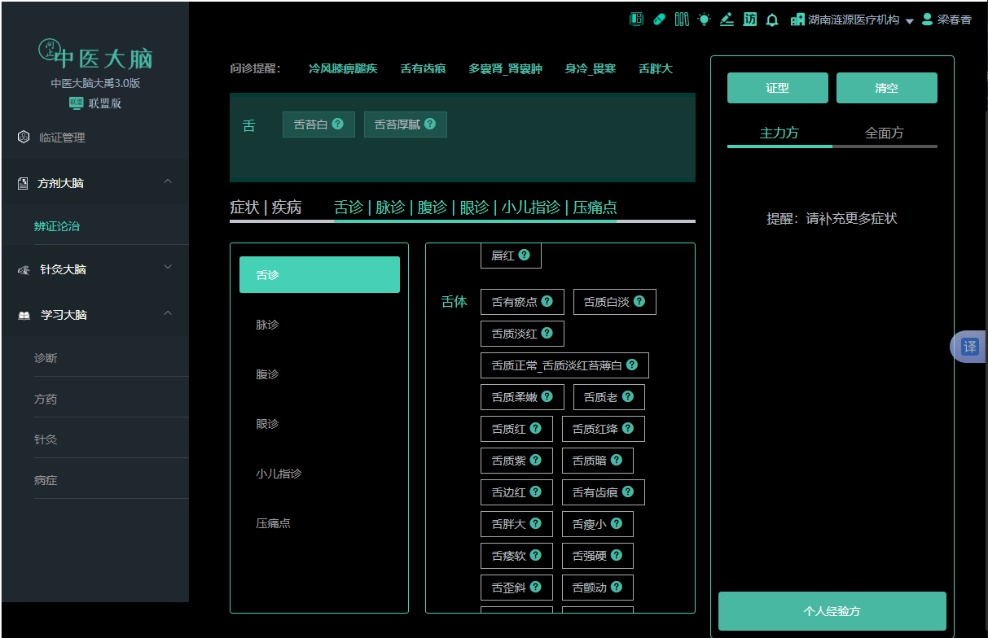Screen dimensions: 988x638
Task: Click the help icon beside 舌有瘀点
Action: tap(547, 301)
